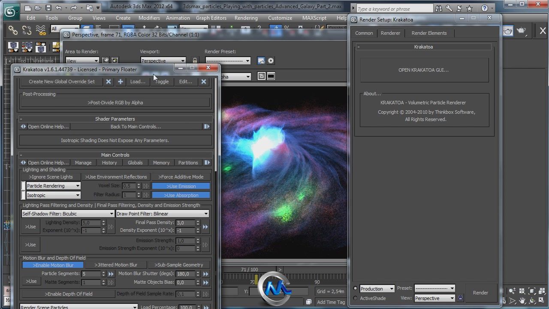Click the Undo arrow icon
549x309 pixels.
pos(59,8)
